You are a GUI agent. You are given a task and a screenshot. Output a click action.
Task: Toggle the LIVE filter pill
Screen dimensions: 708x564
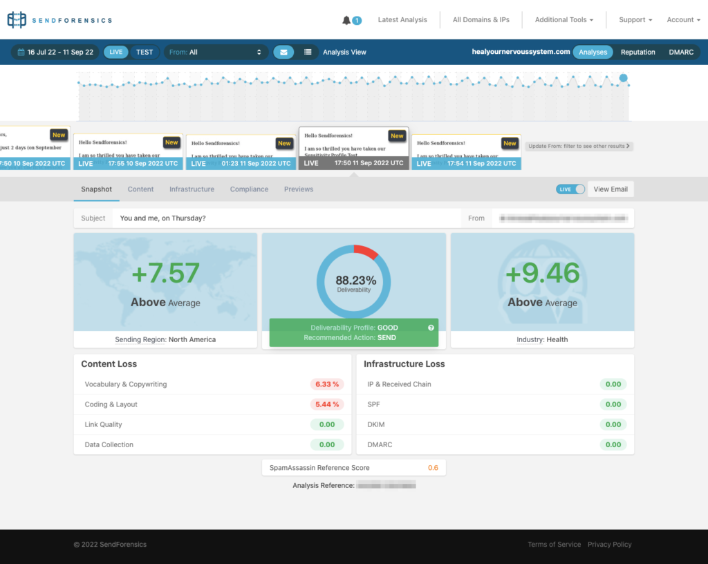(115, 52)
